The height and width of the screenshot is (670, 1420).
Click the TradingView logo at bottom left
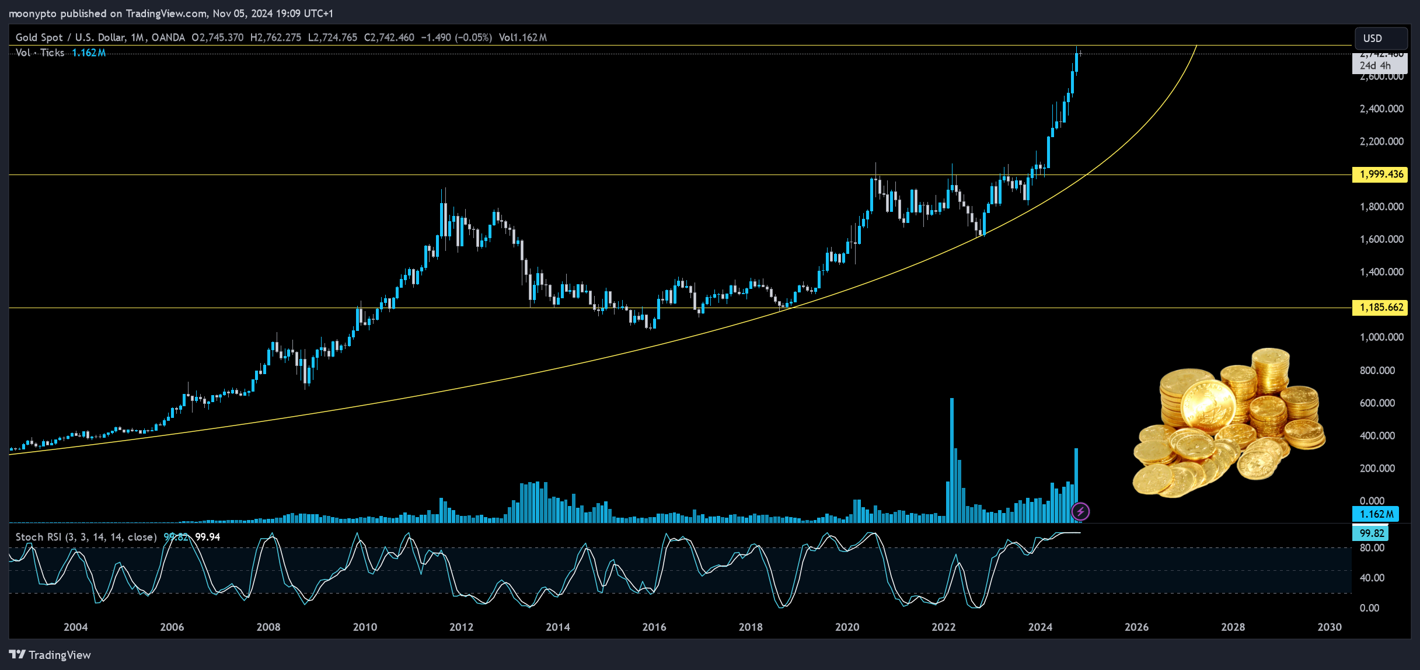coord(50,655)
